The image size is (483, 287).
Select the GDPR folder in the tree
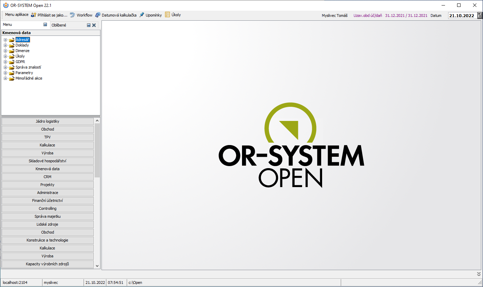(20, 62)
